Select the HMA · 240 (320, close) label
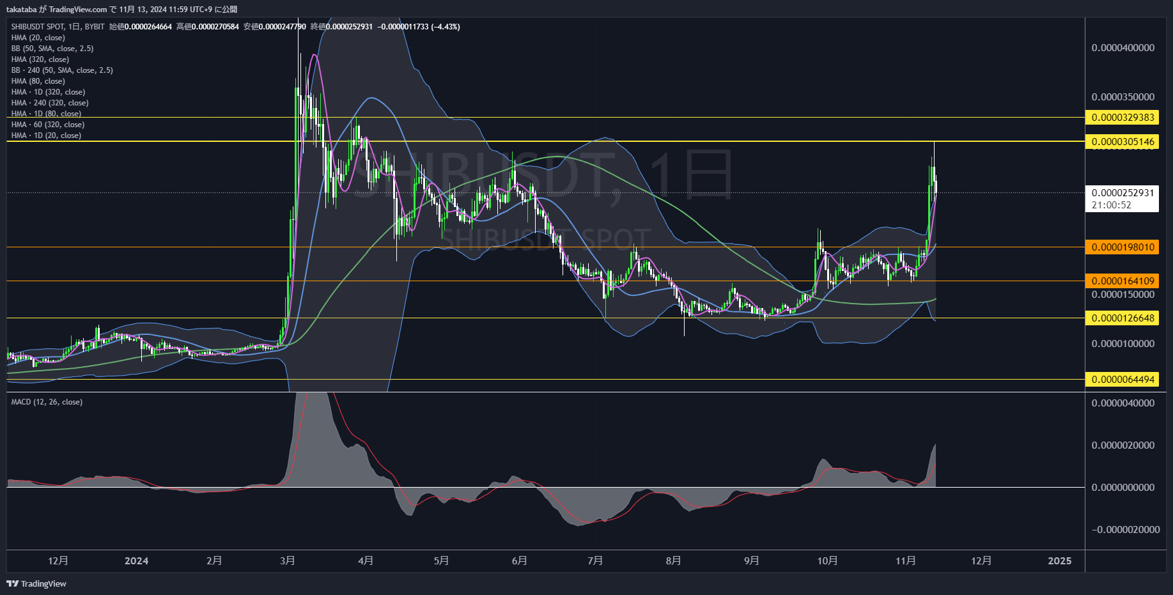 pos(50,103)
